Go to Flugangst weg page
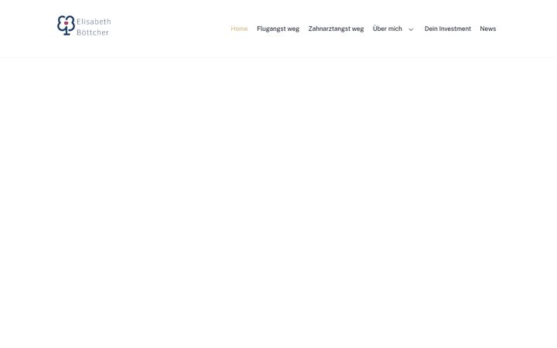557x348 pixels. tap(278, 29)
